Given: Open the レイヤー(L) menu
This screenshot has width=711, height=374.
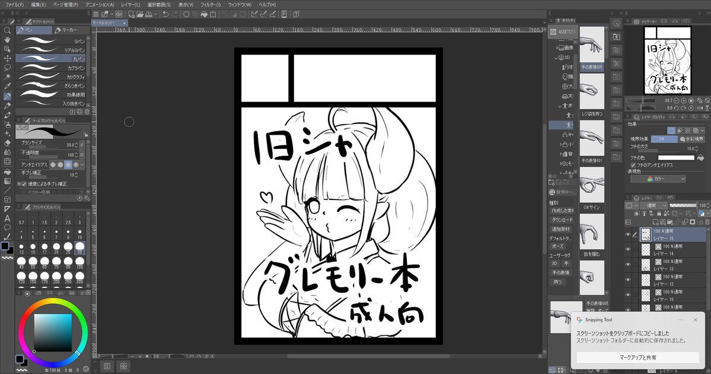Looking at the screenshot, I should (x=130, y=5).
